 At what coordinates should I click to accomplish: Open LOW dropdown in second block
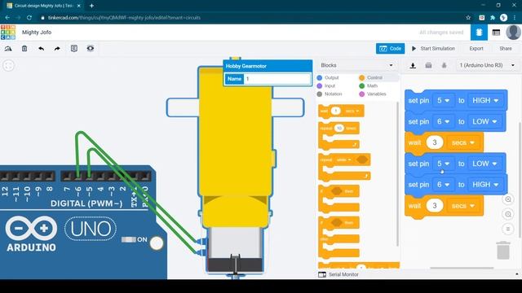pyautogui.click(x=484, y=121)
